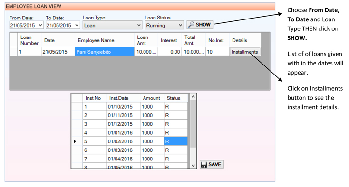The height and width of the screenshot is (187, 349).
Task: Select employee name Pani Sanjeebito cell
Action: click(105, 52)
